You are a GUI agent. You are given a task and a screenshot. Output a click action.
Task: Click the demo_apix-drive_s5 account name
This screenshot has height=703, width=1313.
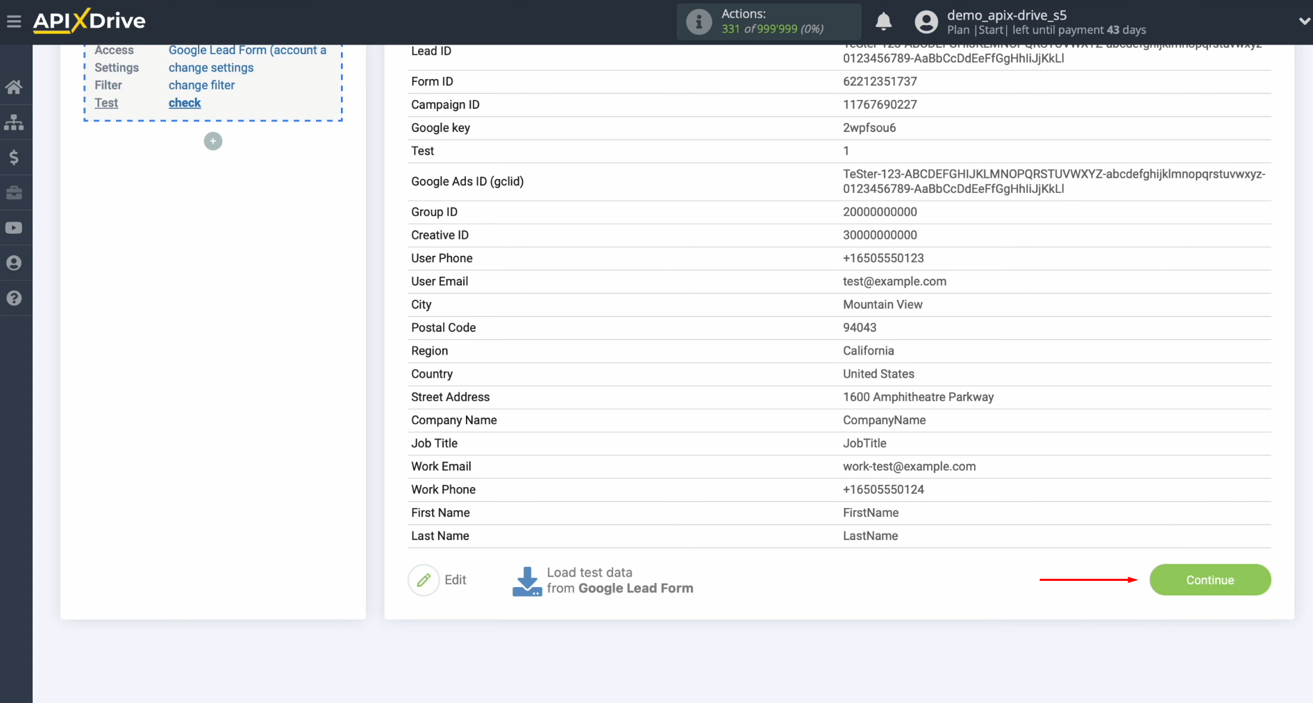click(1007, 15)
